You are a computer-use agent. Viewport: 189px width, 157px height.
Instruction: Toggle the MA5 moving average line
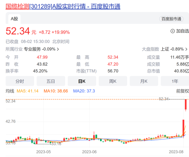tap(27, 91)
